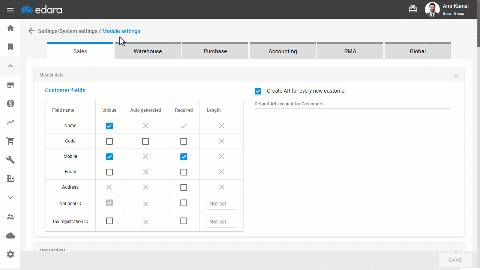Check Unique for Code field

pos(109,141)
